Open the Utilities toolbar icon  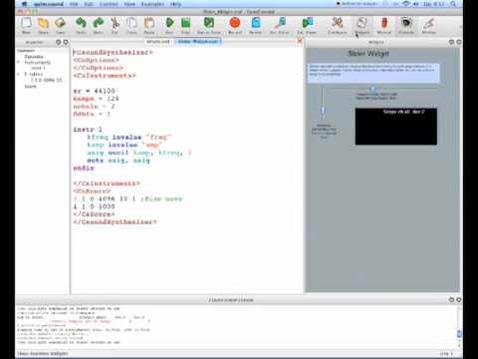coord(429,26)
